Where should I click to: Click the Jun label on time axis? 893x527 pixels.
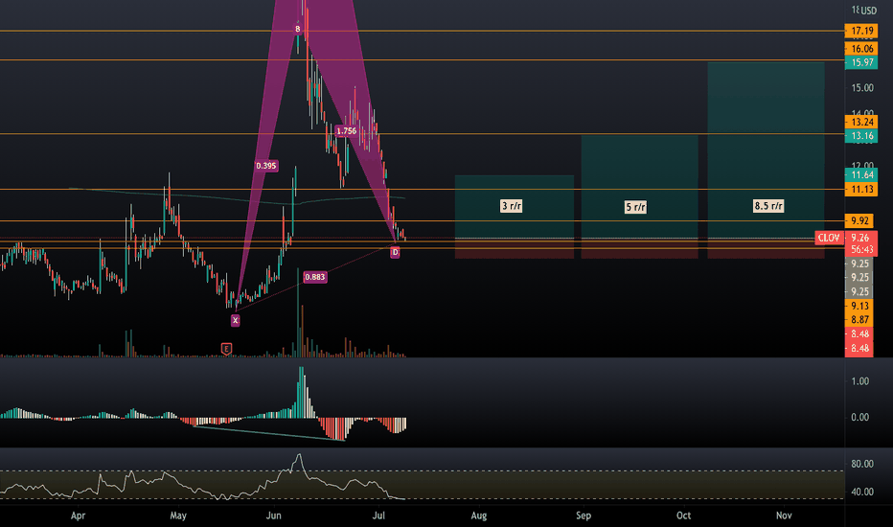pyautogui.click(x=274, y=516)
